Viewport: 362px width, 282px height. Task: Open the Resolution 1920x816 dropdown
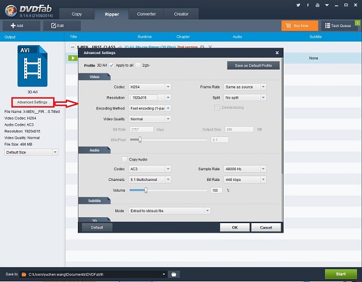point(150,97)
